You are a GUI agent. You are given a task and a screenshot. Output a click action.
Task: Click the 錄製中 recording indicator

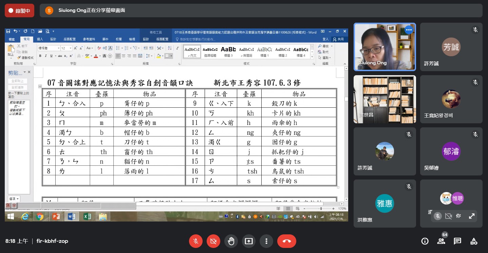[19, 10]
